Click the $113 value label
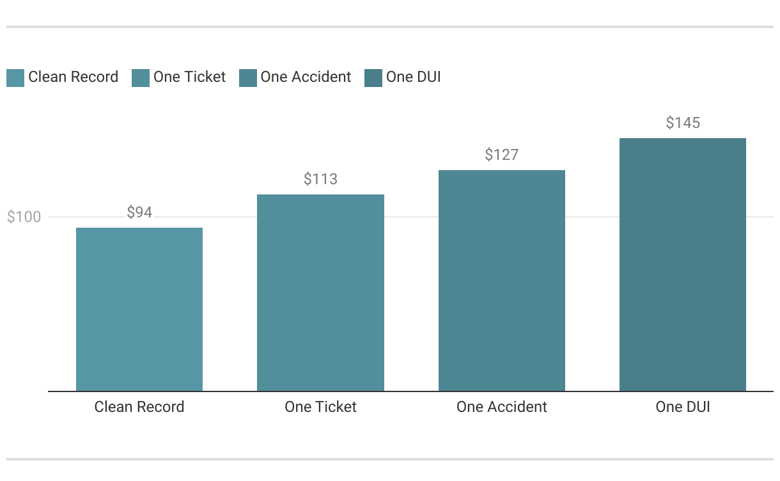 [x=320, y=179]
